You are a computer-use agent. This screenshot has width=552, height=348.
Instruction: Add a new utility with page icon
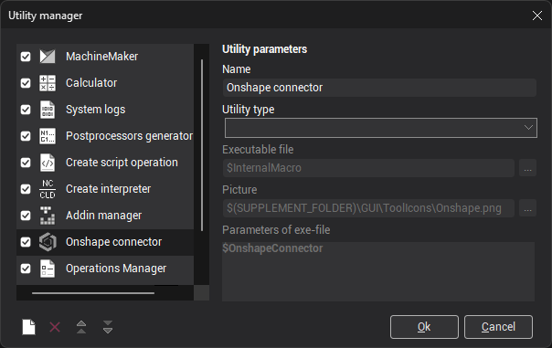click(28, 327)
